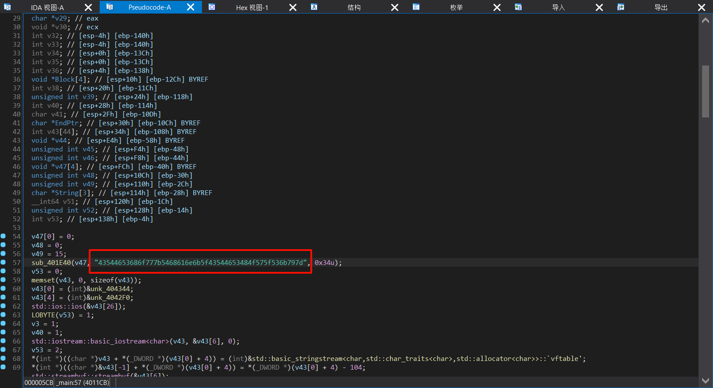The height and width of the screenshot is (388, 713).
Task: Click the IDA 视图-A tab icon
Action: [x=7, y=7]
